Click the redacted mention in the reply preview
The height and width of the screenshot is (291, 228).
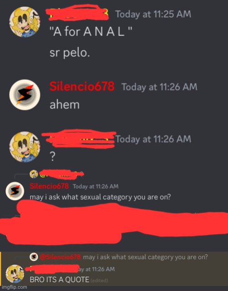62,174
